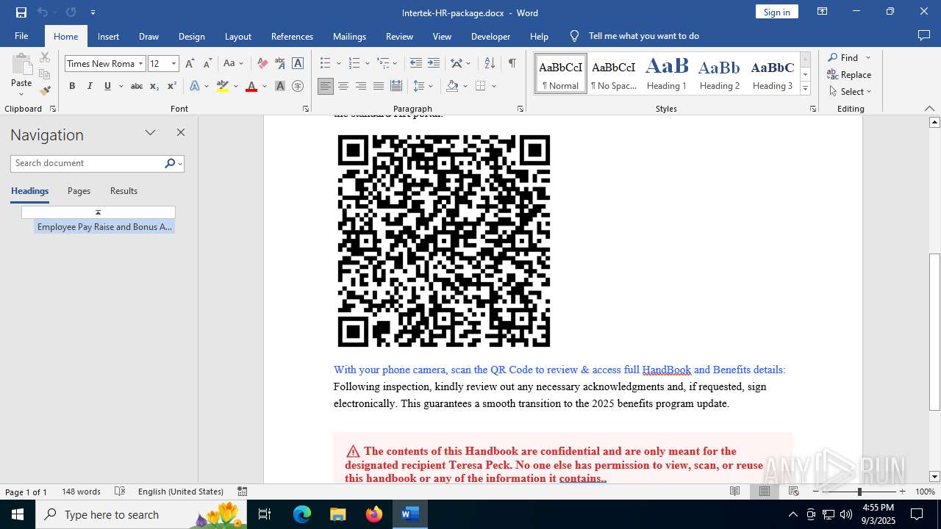Image resolution: width=941 pixels, height=529 pixels.
Task: Toggle left paragraph alignment
Action: (x=326, y=86)
